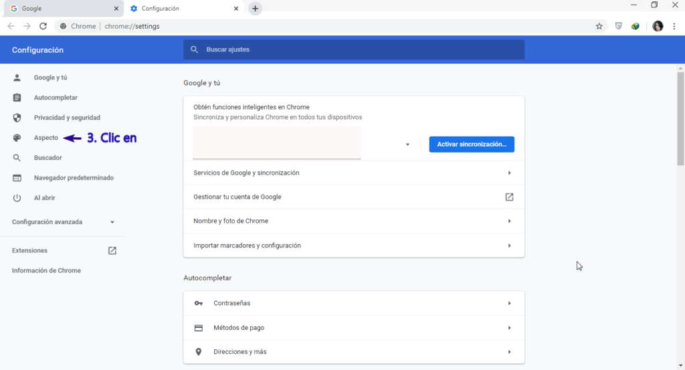
Task: Click Activar sincronización button
Action: 471,144
